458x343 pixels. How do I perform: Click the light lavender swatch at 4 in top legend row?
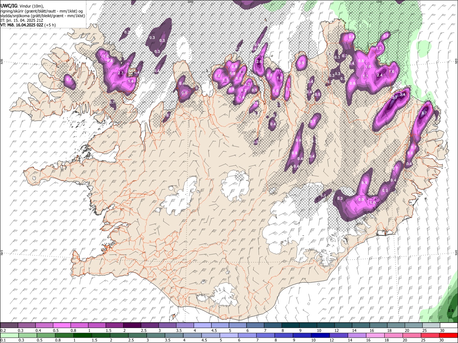click(202, 325)
